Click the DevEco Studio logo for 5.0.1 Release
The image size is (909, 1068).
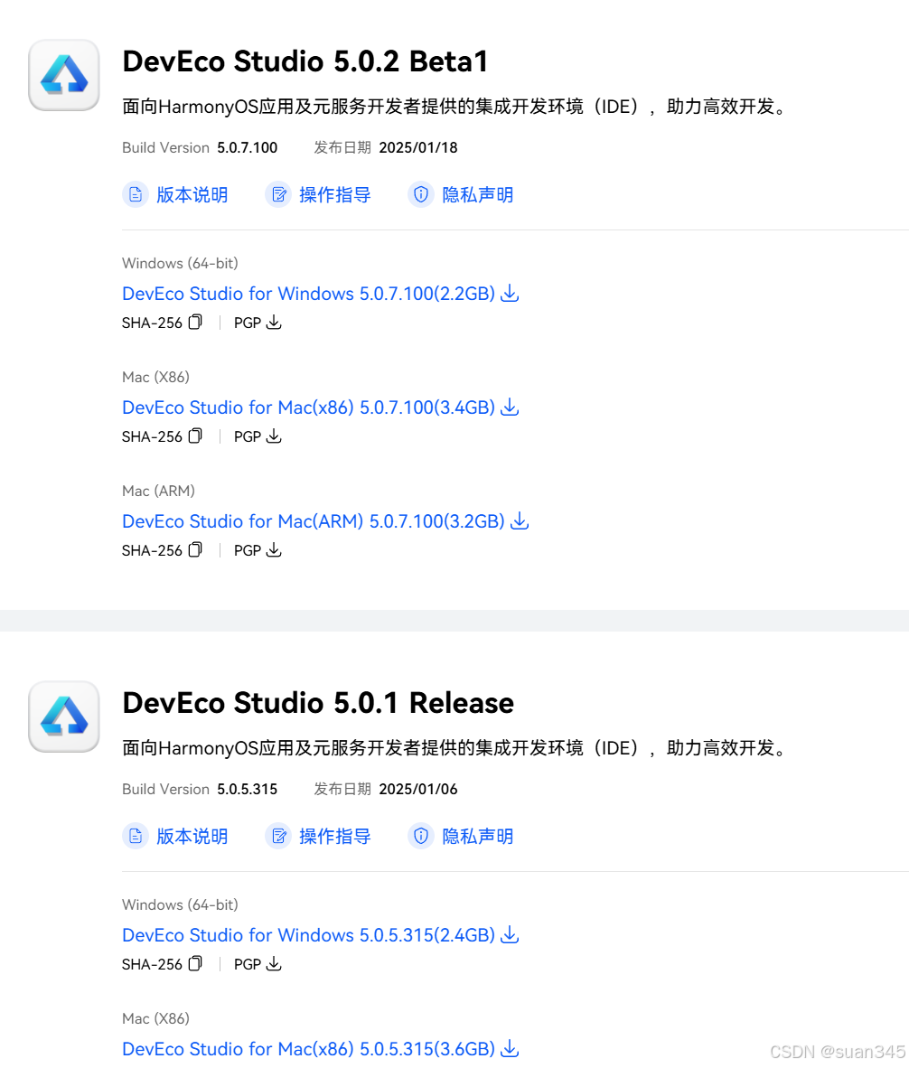63,717
